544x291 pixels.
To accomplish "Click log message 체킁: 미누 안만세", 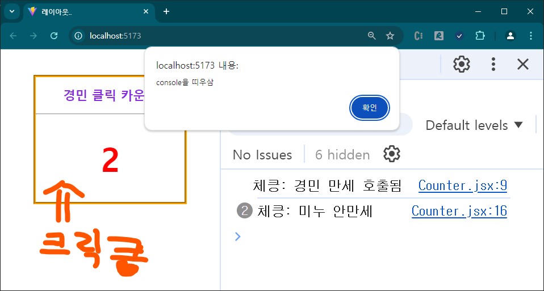I will (x=315, y=212).
